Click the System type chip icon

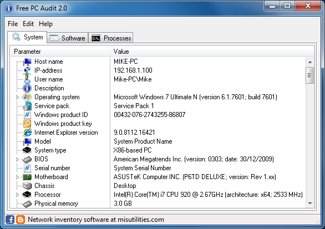(27, 150)
